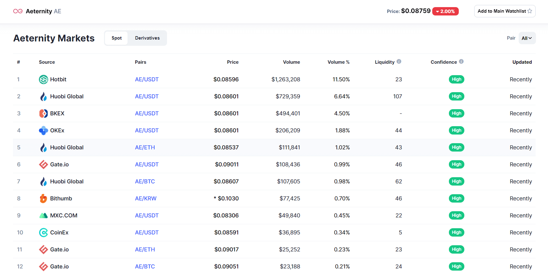
Task: Click the Confidence column header
Action: pos(444,62)
